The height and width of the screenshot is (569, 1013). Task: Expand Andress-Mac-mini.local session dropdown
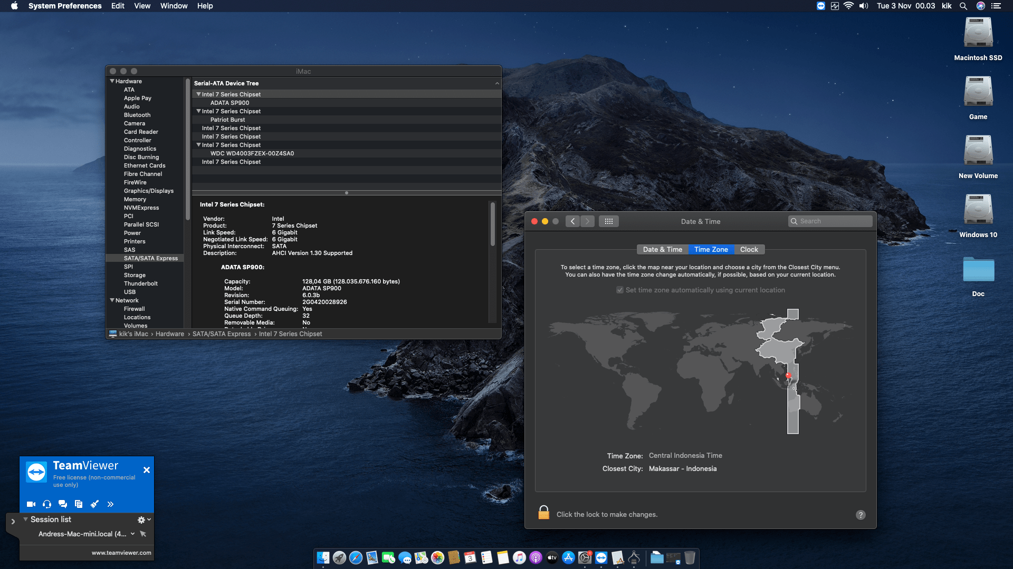click(x=132, y=534)
